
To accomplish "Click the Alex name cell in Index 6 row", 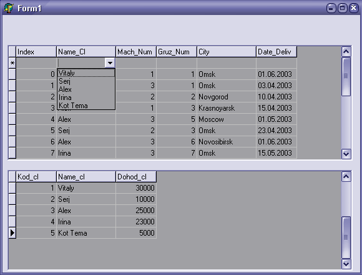I will 86,142.
